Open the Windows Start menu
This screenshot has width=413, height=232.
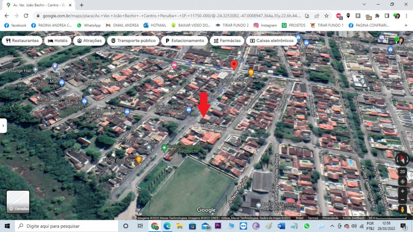point(7,226)
